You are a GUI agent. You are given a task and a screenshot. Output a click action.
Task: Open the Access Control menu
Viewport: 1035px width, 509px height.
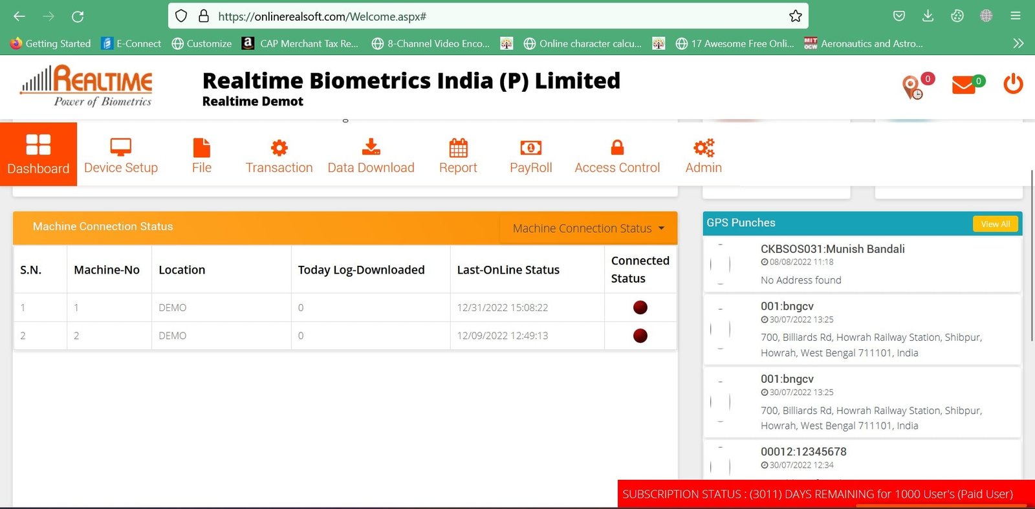[x=617, y=155]
